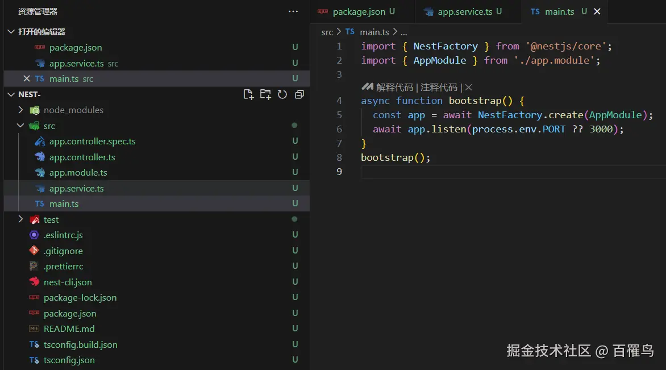
Task: Open the tsconfig.json file
Action: (x=157, y=360)
